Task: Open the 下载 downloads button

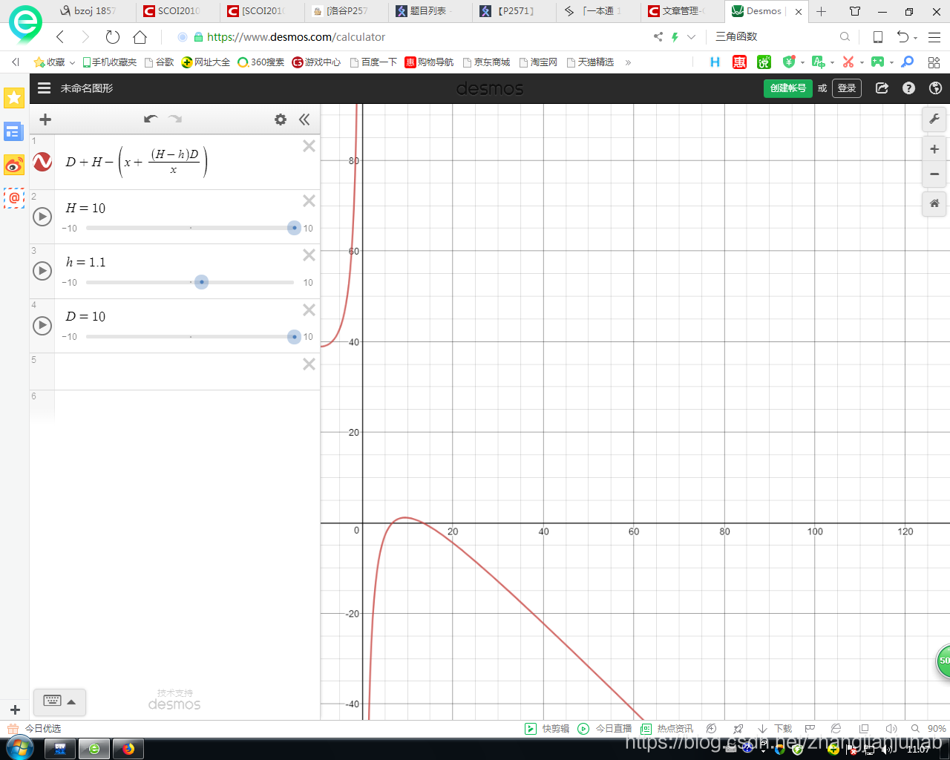Action: coord(775,729)
